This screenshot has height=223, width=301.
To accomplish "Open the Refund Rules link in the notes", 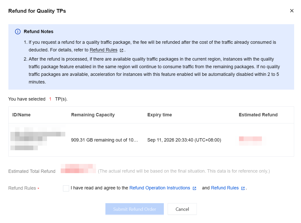I will pyautogui.click(x=103, y=50).
